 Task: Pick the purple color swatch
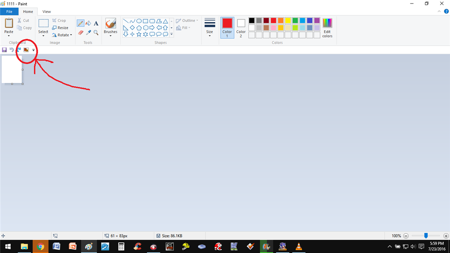(317, 20)
